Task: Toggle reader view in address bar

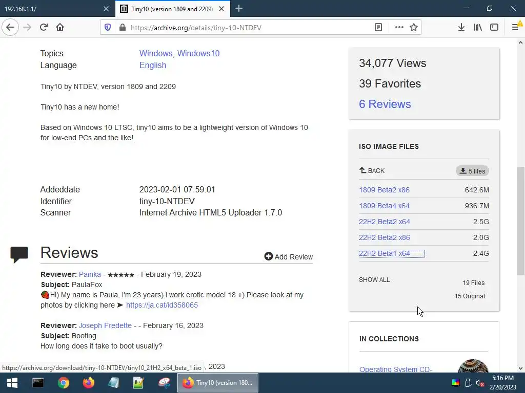Action: coord(378,28)
